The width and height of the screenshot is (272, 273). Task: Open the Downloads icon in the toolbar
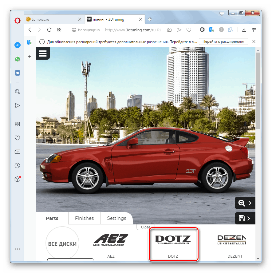[244, 30]
